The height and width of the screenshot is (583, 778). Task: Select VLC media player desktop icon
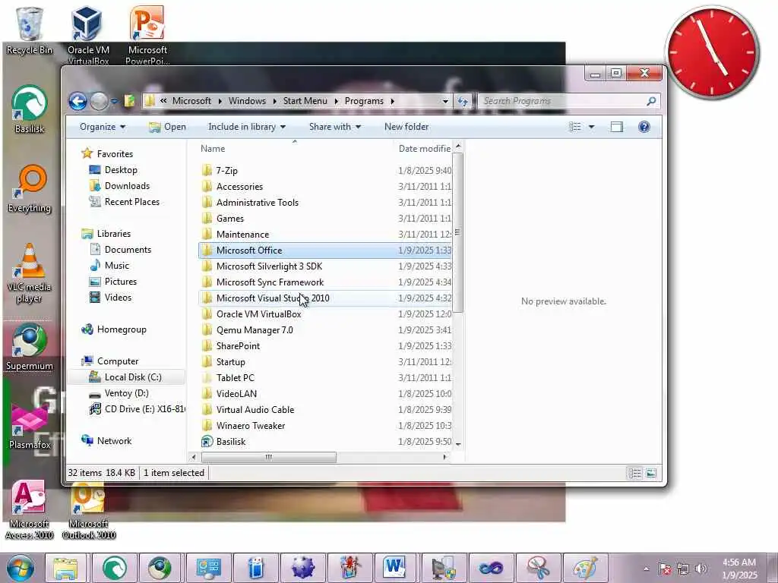(x=30, y=273)
